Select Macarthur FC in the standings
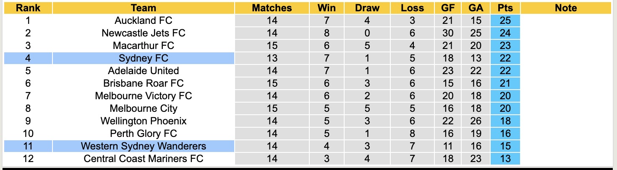617x170 pixels. click(x=143, y=46)
